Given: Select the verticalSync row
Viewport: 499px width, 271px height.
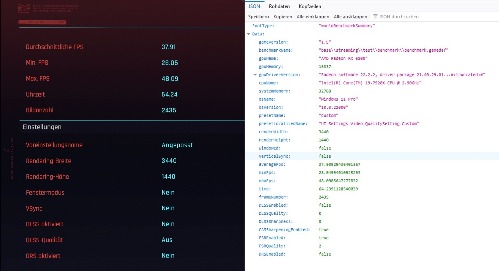Looking at the screenshot, I should pos(274,156).
